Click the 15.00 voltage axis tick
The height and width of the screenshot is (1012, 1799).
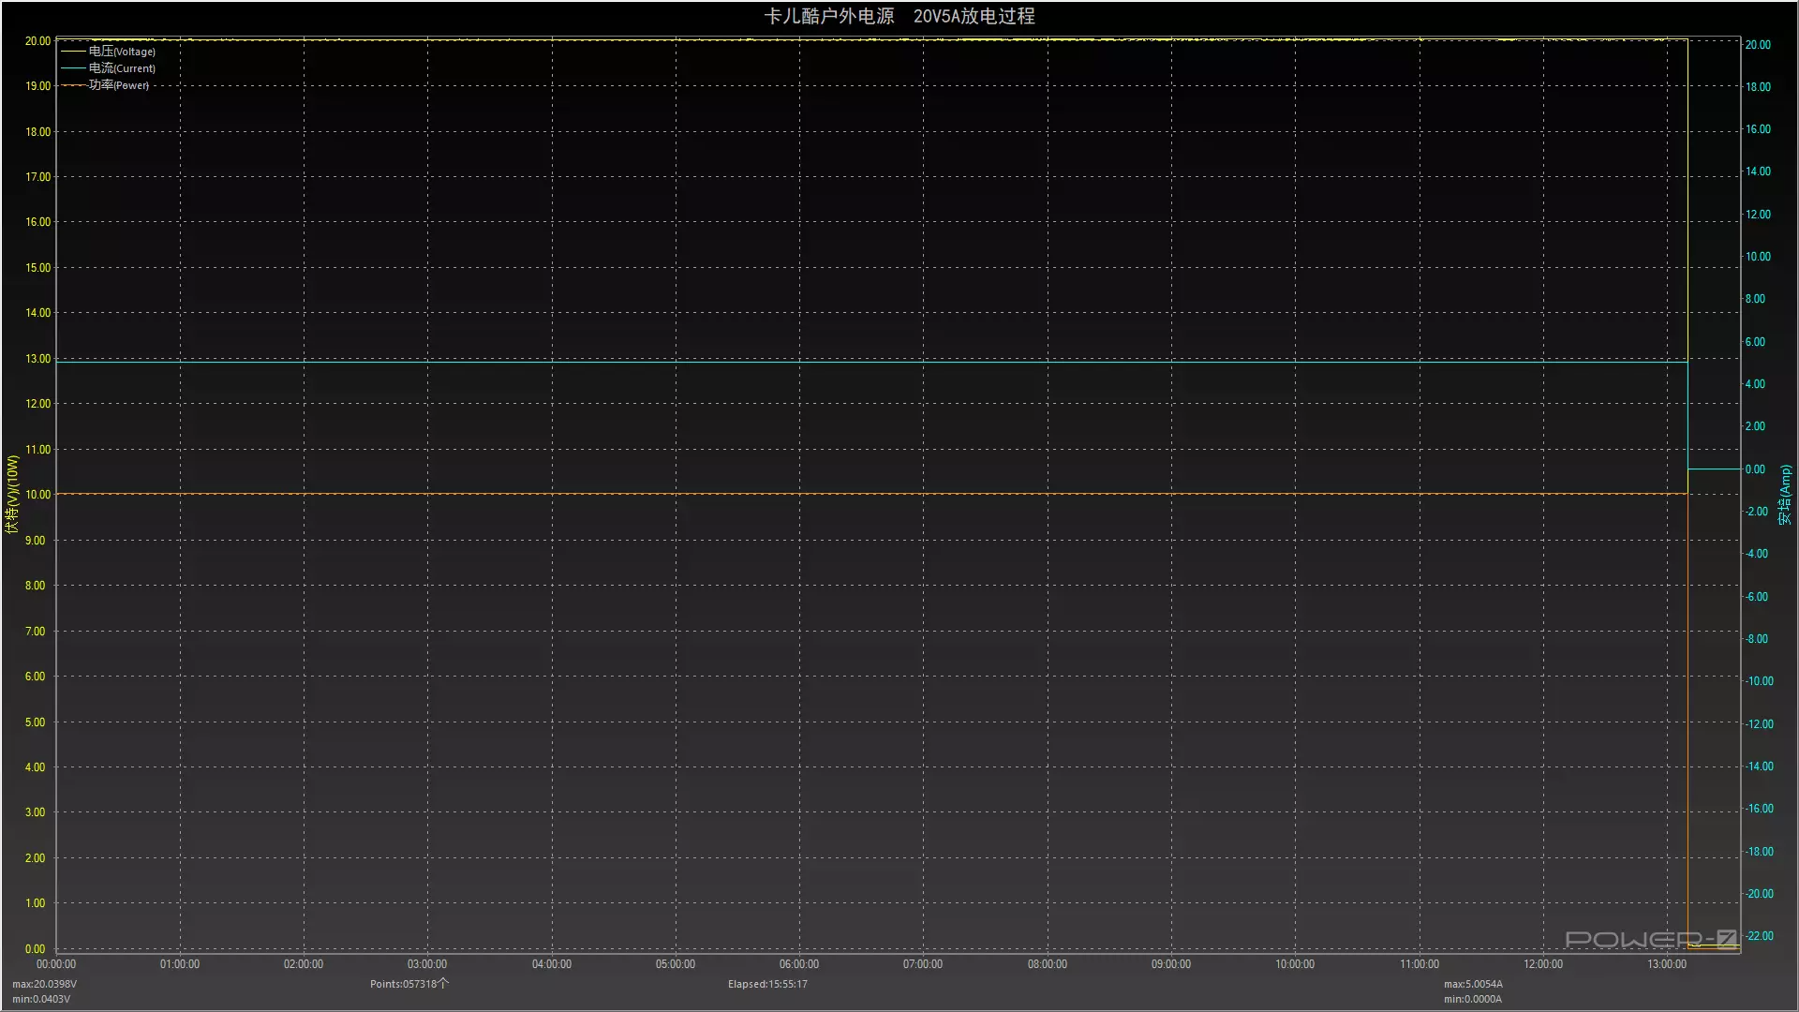coord(38,268)
